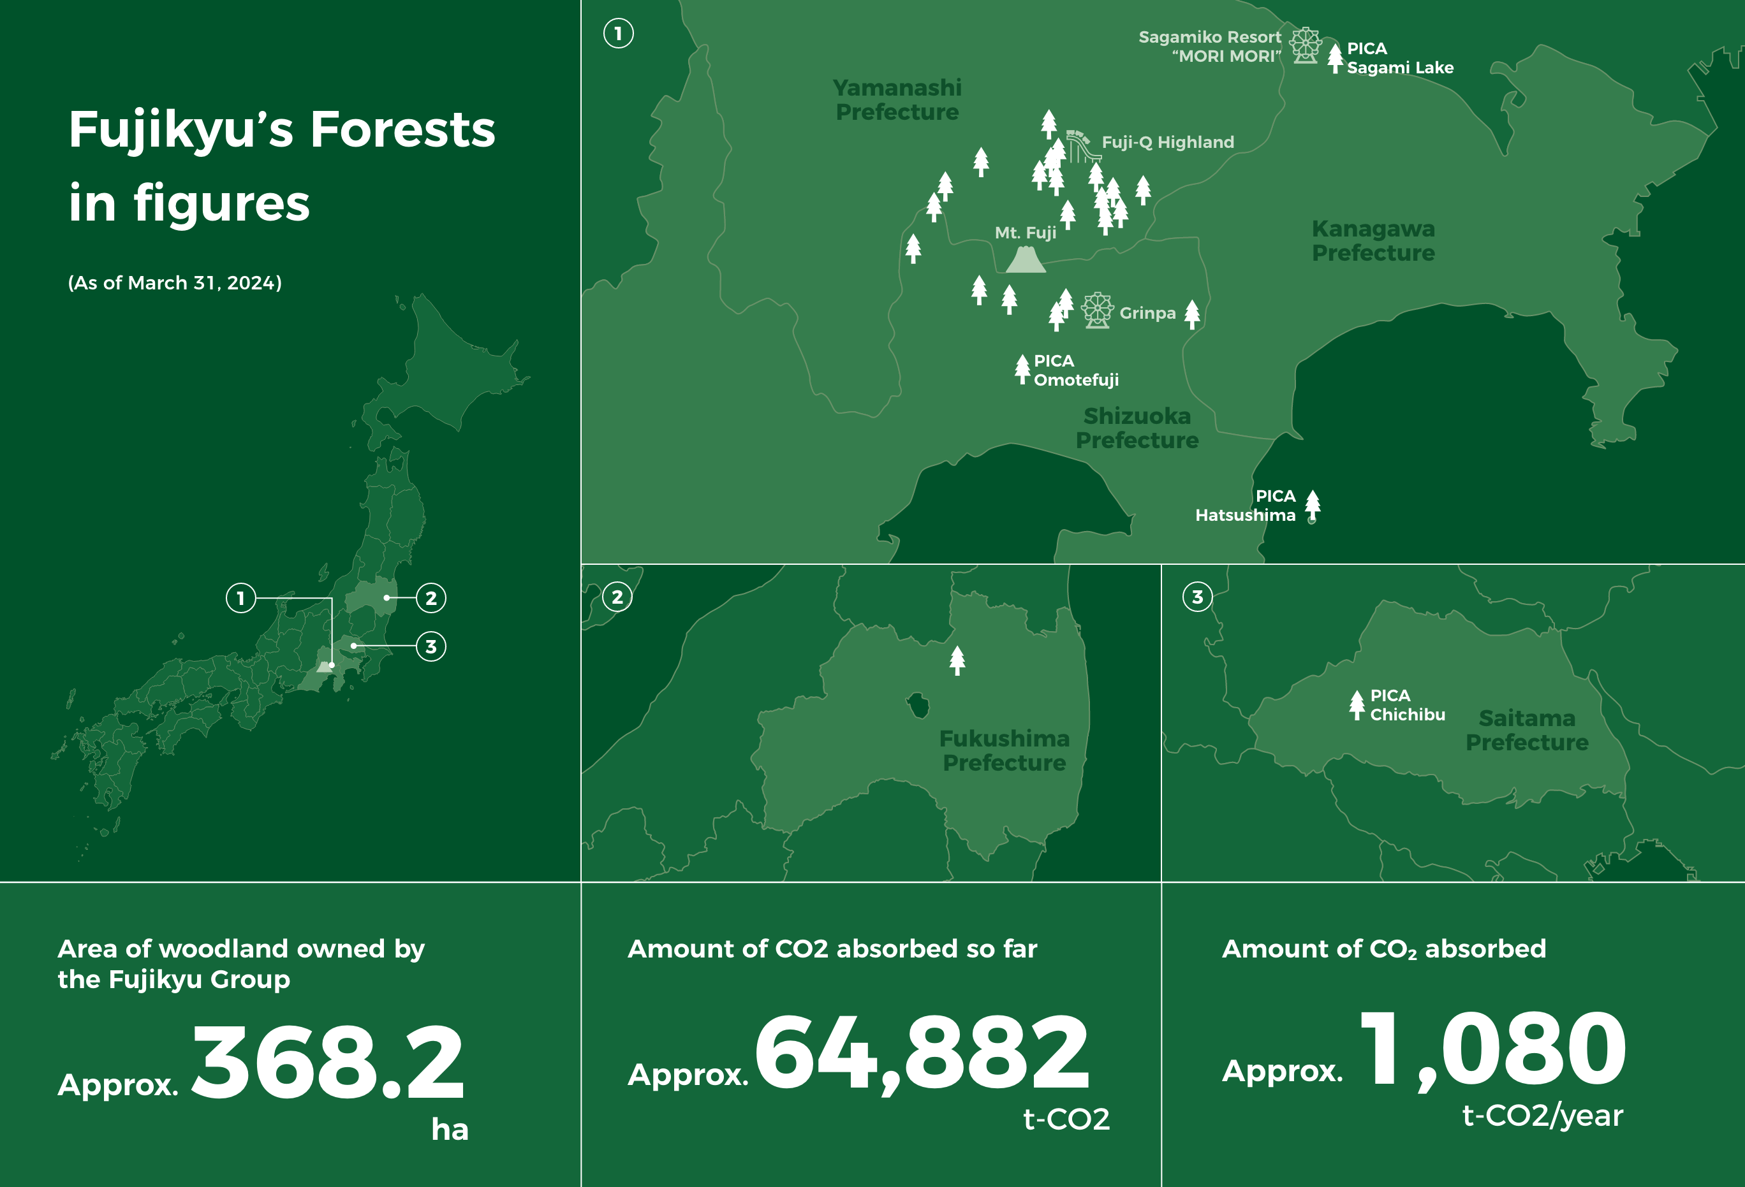Click the PICA Sagami Lake tree icon

[x=1334, y=58]
